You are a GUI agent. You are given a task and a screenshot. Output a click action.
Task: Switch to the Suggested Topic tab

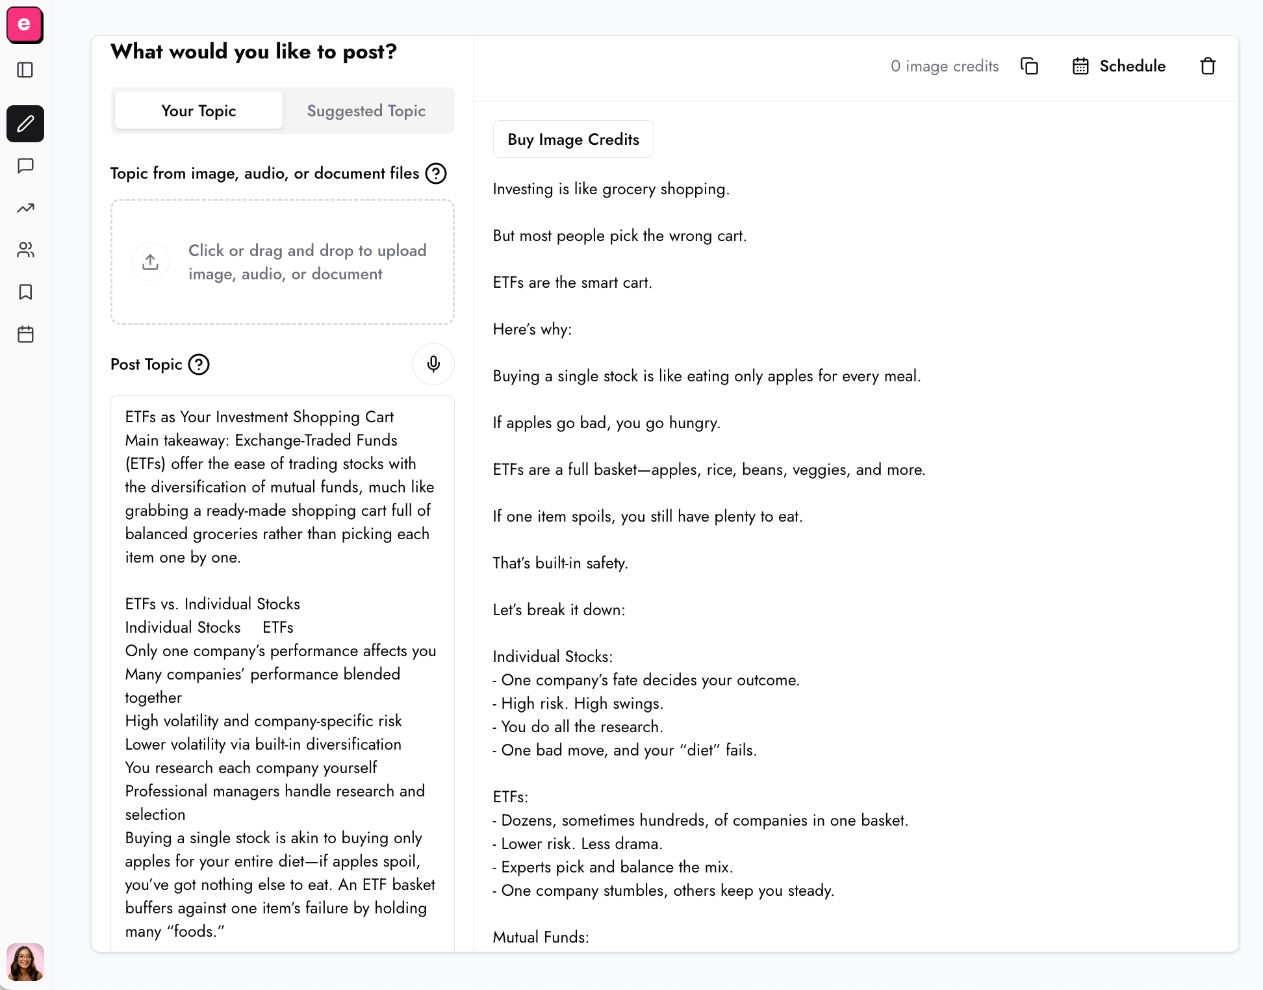(x=366, y=110)
